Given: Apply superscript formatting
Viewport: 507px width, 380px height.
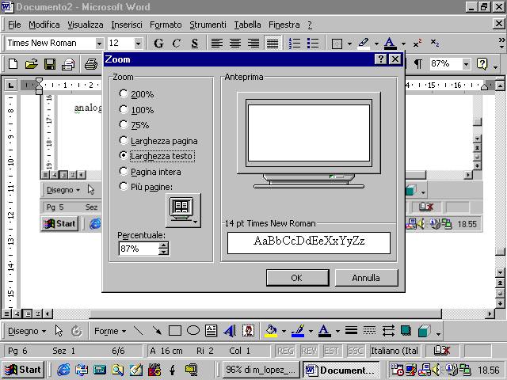Looking at the screenshot, I should 417,44.
